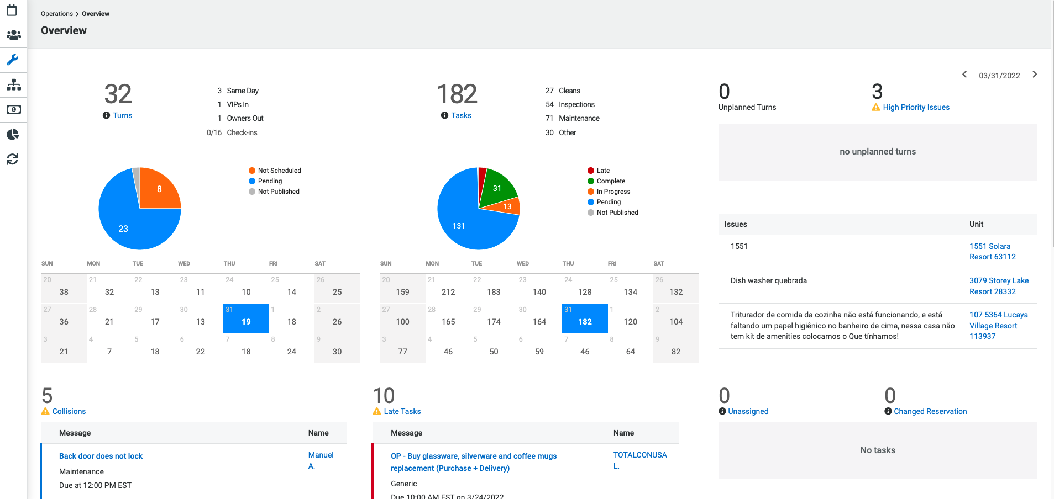Screen dimensions: 1054x499
Task: Open the hierarchy sitemap icon in sidebar
Action: coord(13,84)
